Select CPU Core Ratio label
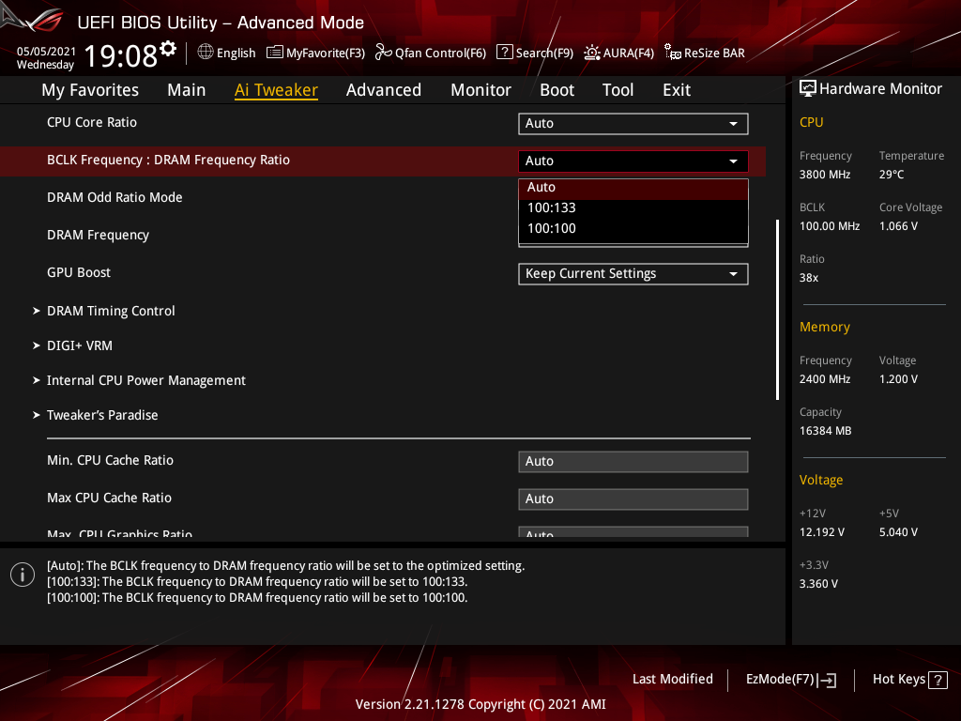 pyautogui.click(x=92, y=123)
